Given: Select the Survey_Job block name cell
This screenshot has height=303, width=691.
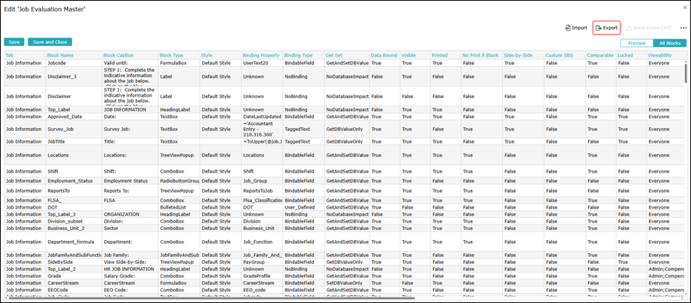Looking at the screenshot, I should (x=74, y=129).
